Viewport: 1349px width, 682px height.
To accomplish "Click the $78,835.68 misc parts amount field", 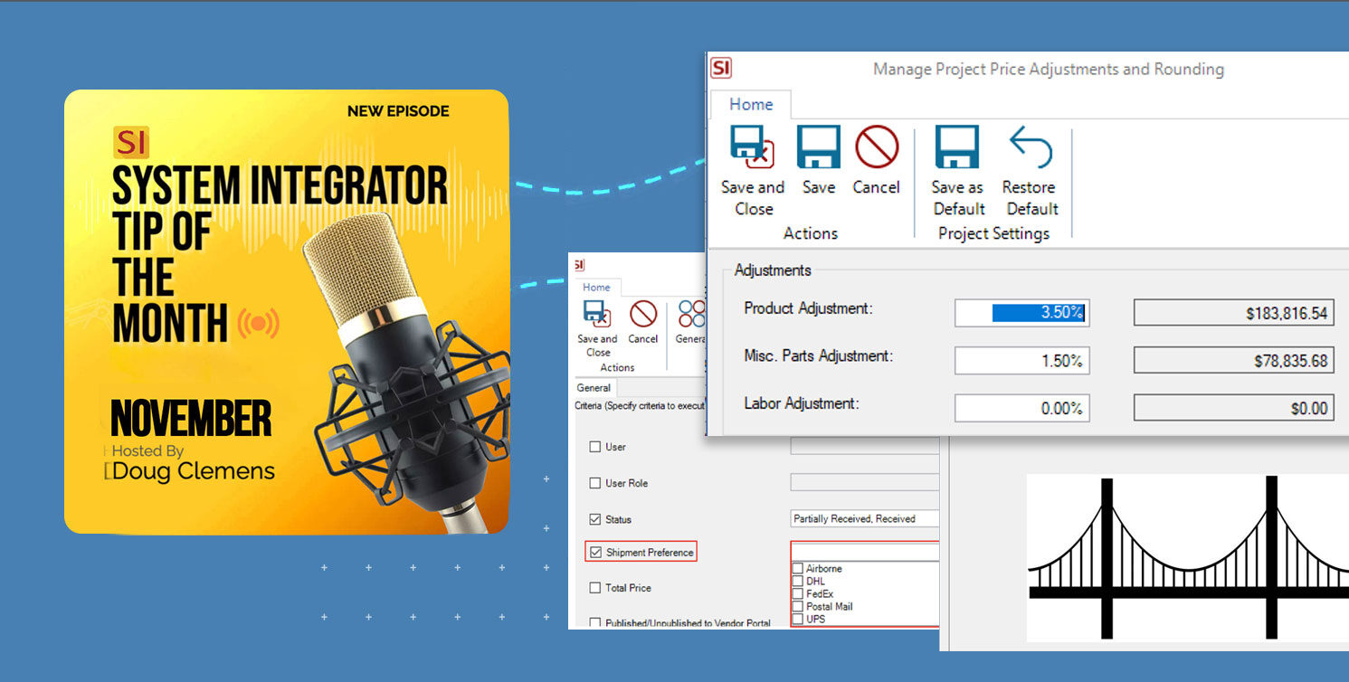I will (x=1234, y=361).
